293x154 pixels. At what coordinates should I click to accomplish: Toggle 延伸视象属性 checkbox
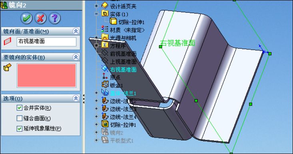tap(20, 128)
